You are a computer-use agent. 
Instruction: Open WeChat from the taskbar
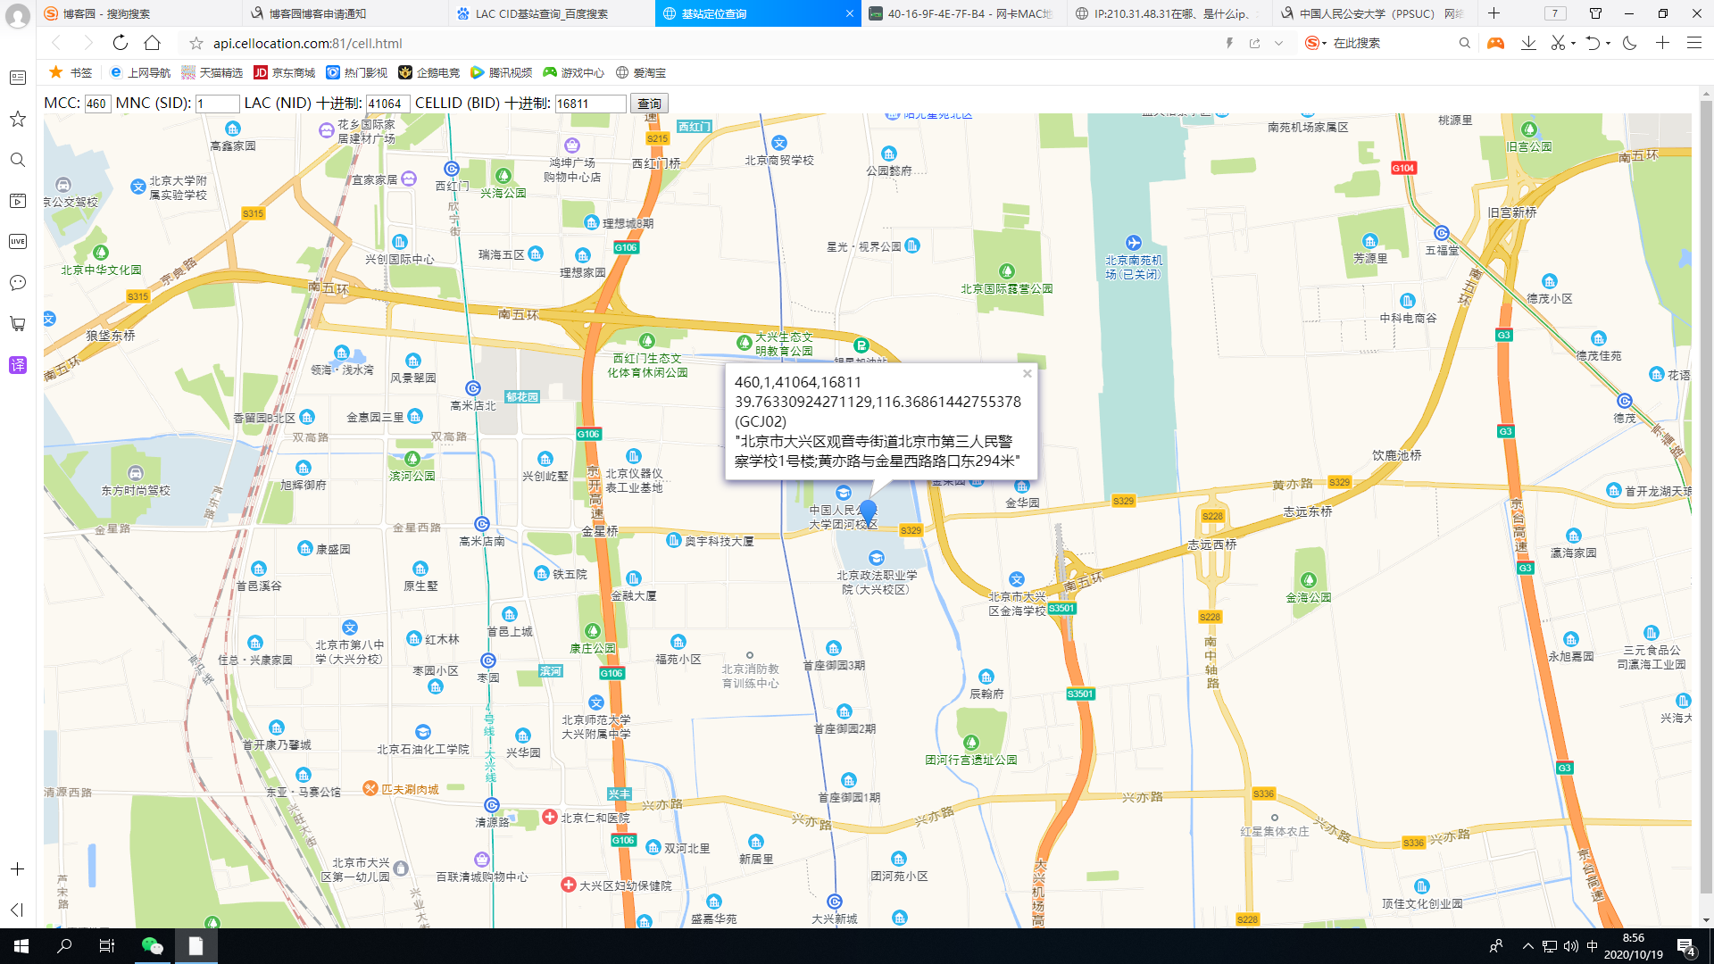(152, 946)
